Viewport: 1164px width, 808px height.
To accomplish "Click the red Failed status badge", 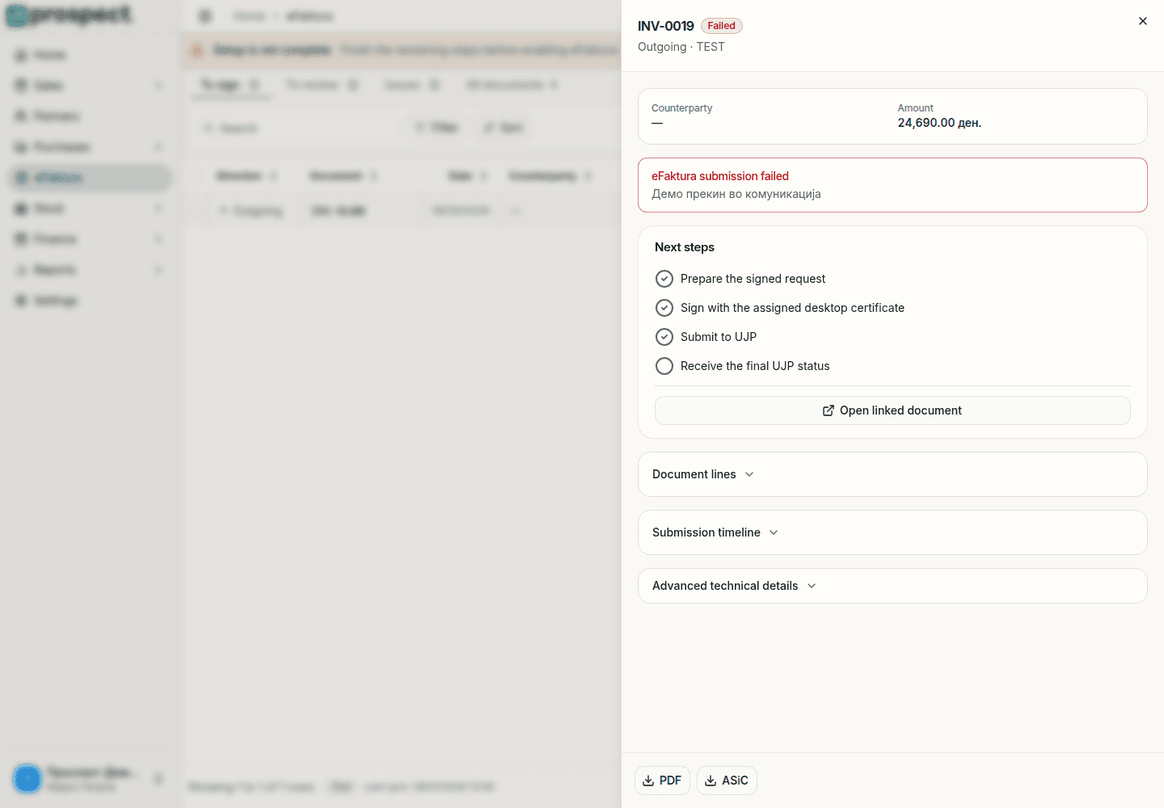I will pos(721,26).
